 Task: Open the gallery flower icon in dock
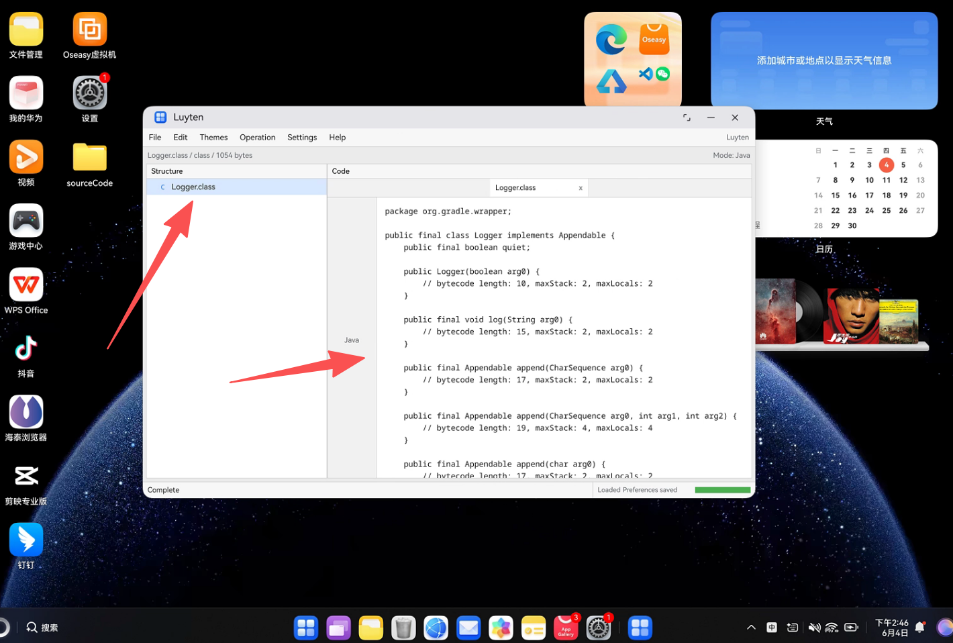coord(501,628)
